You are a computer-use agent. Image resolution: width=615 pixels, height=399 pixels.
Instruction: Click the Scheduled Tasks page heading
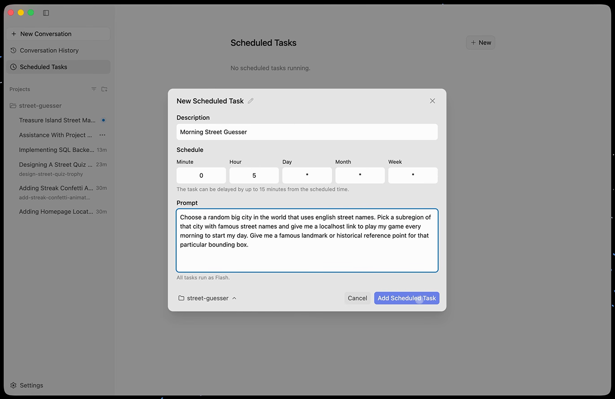click(x=263, y=43)
